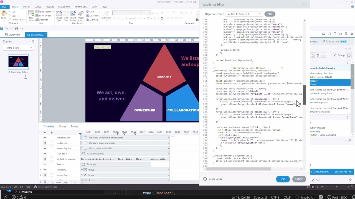The width and height of the screenshot is (355, 199).
Task: Click the collapse Scenes panel icon
Action: tap(33, 41)
